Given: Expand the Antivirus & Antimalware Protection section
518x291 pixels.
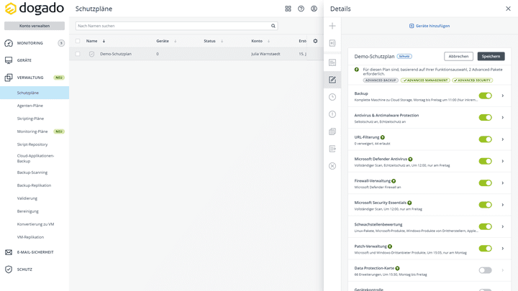Looking at the screenshot, I should click(x=503, y=118).
